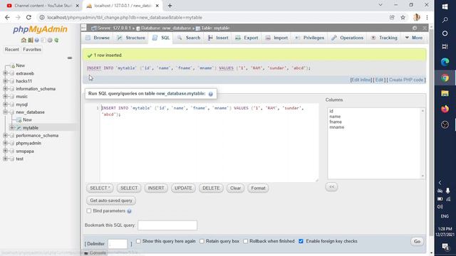Insert selected column with << button
Viewport: 456px width, 256px height.
click(331, 187)
